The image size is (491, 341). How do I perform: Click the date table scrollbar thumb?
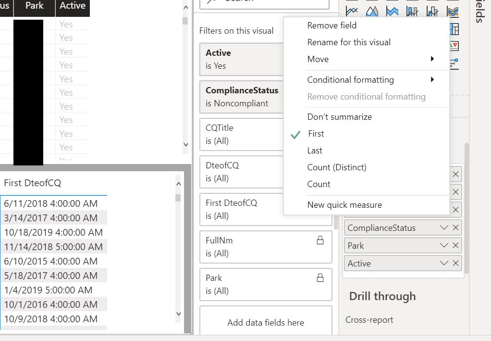pos(178,198)
